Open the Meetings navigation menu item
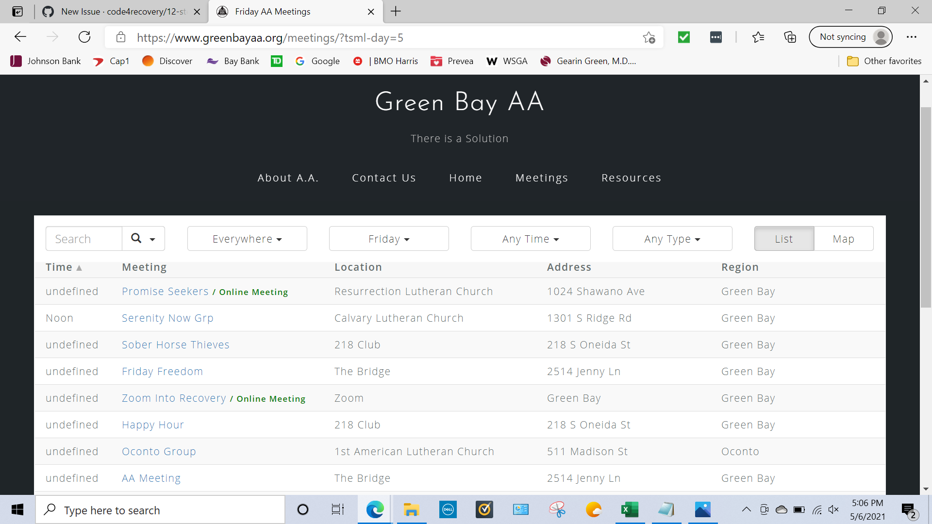The image size is (932, 524). click(541, 178)
